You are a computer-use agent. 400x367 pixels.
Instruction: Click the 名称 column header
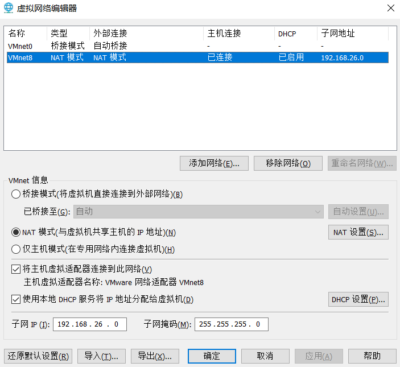click(x=26, y=34)
